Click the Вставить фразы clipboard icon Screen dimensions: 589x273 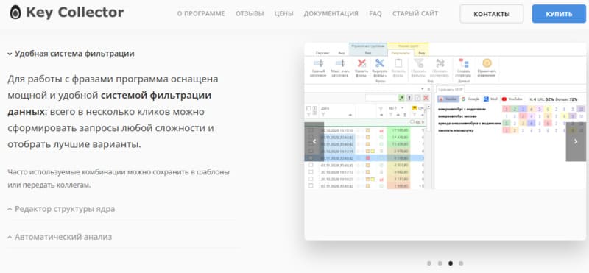[398, 63]
